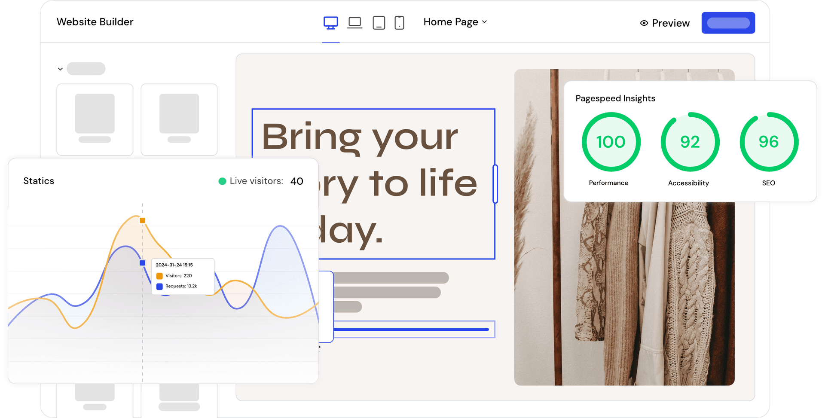Viewport: 825px width, 418px height.
Task: Switch to mobile phone view
Action: click(399, 22)
